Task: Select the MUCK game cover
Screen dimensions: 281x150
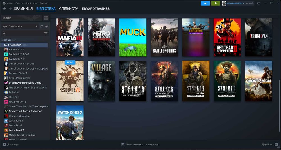Action: 133,37
